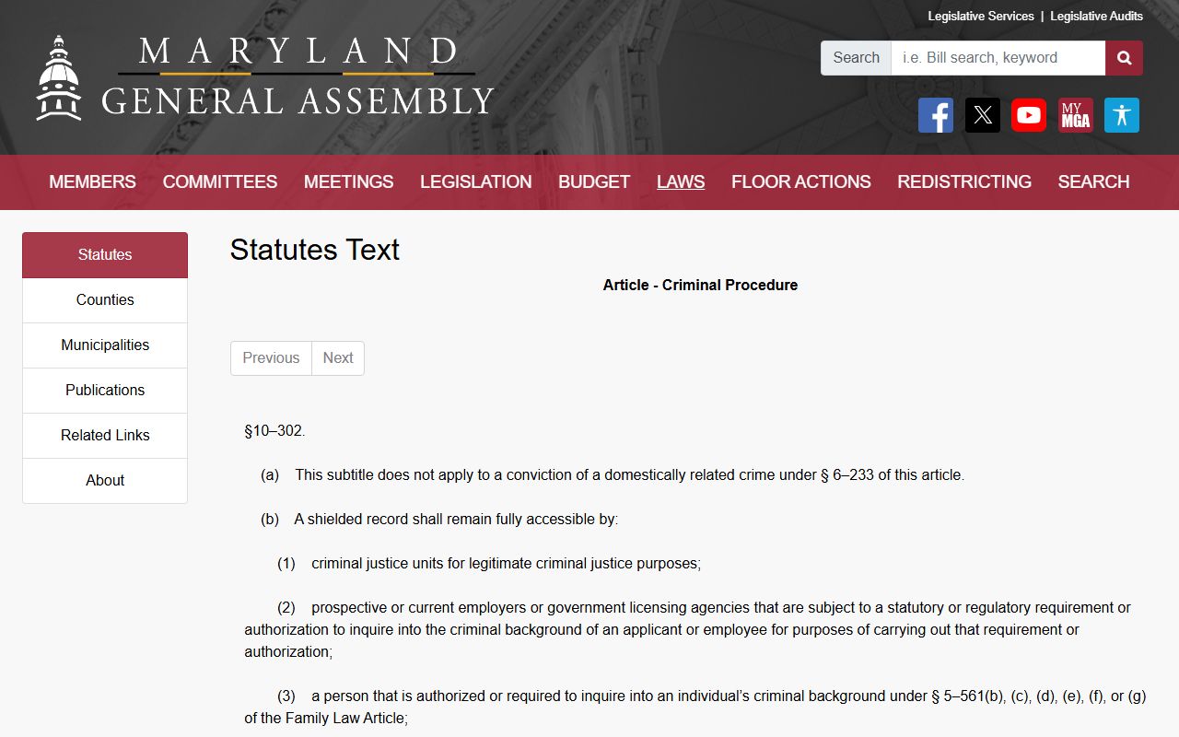Open the Redistricting menu
This screenshot has height=737, width=1179.
[x=964, y=182]
